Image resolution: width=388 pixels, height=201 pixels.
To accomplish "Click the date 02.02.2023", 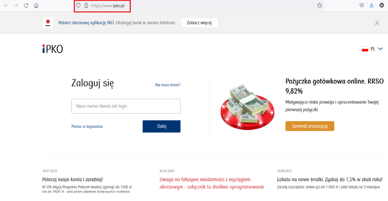I will tap(167, 171).
